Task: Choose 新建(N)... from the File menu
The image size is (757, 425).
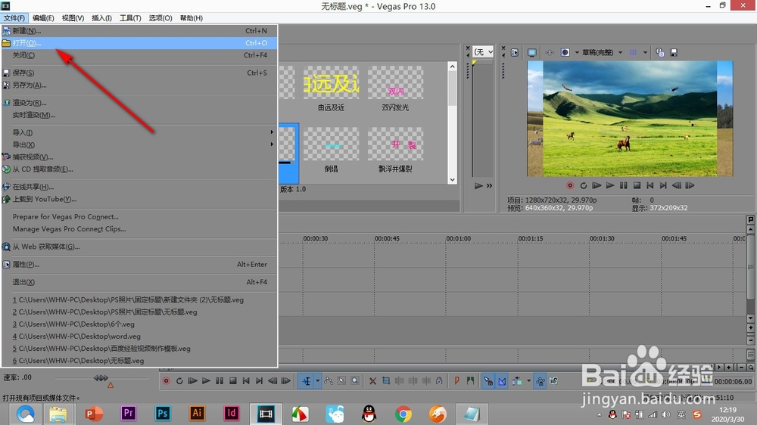Action: pos(139,31)
